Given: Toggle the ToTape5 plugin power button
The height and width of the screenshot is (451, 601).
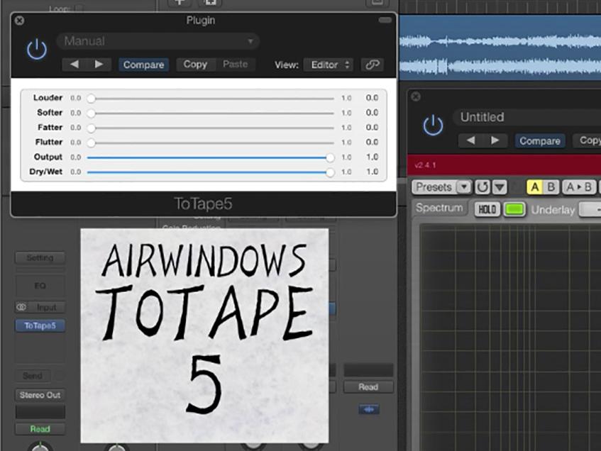Looking at the screenshot, I should point(35,50).
